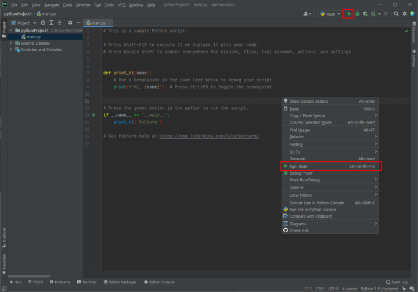This screenshot has width=418, height=292.
Task: Expand Scratches and Consoles node
Action: [11, 49]
